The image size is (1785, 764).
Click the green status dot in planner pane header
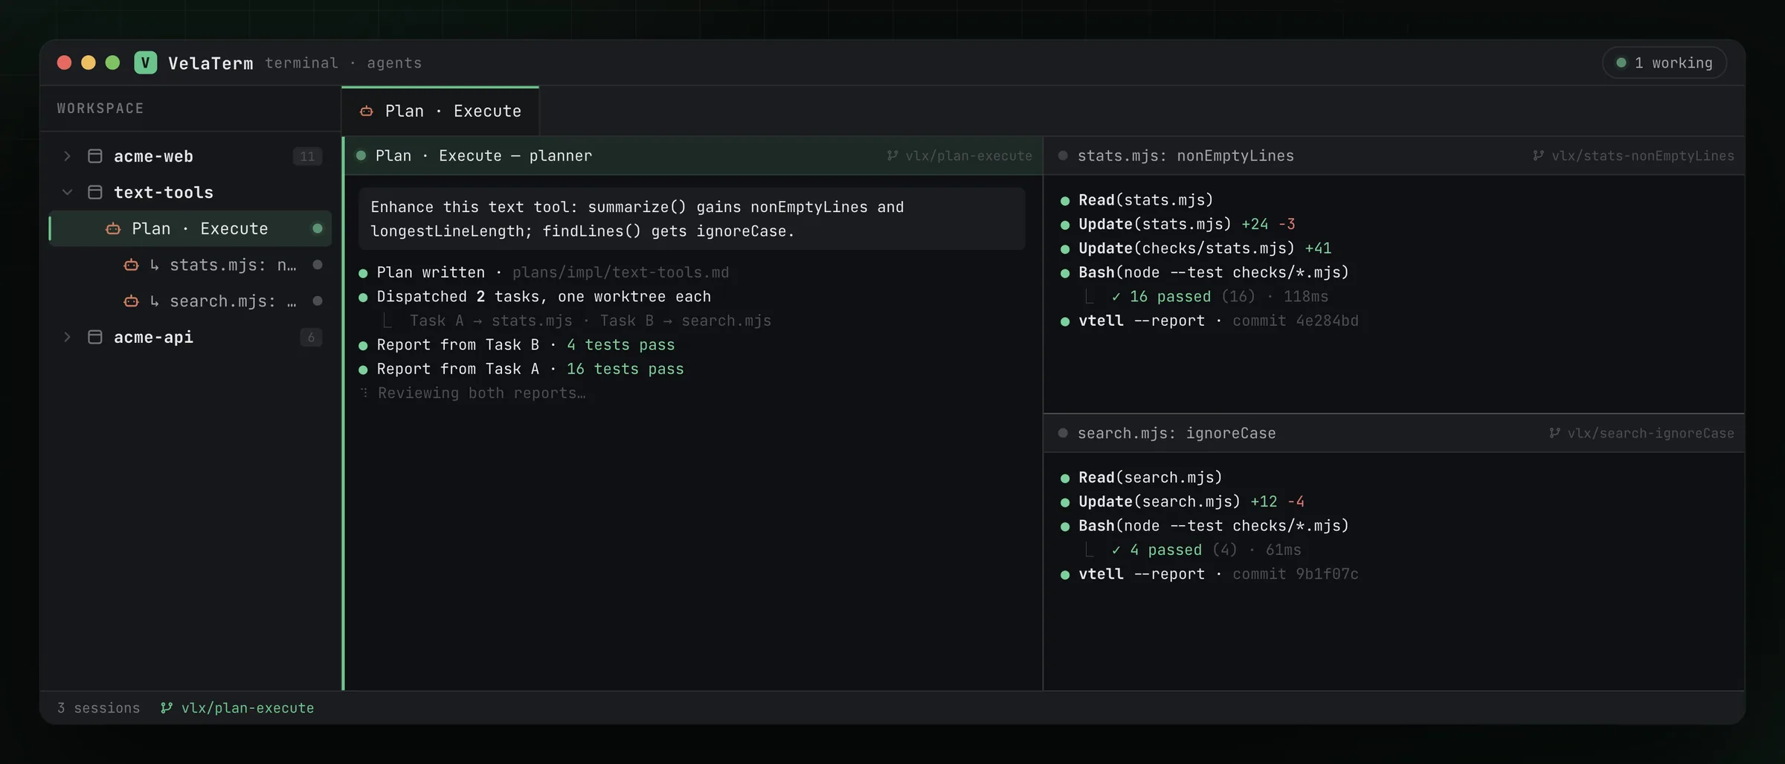coord(361,155)
